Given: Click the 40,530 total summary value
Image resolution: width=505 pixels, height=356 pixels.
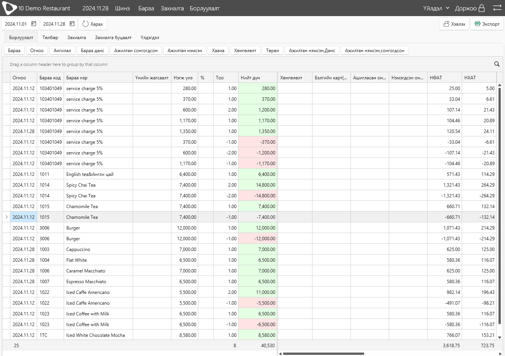Looking at the screenshot, I should pos(268,345).
